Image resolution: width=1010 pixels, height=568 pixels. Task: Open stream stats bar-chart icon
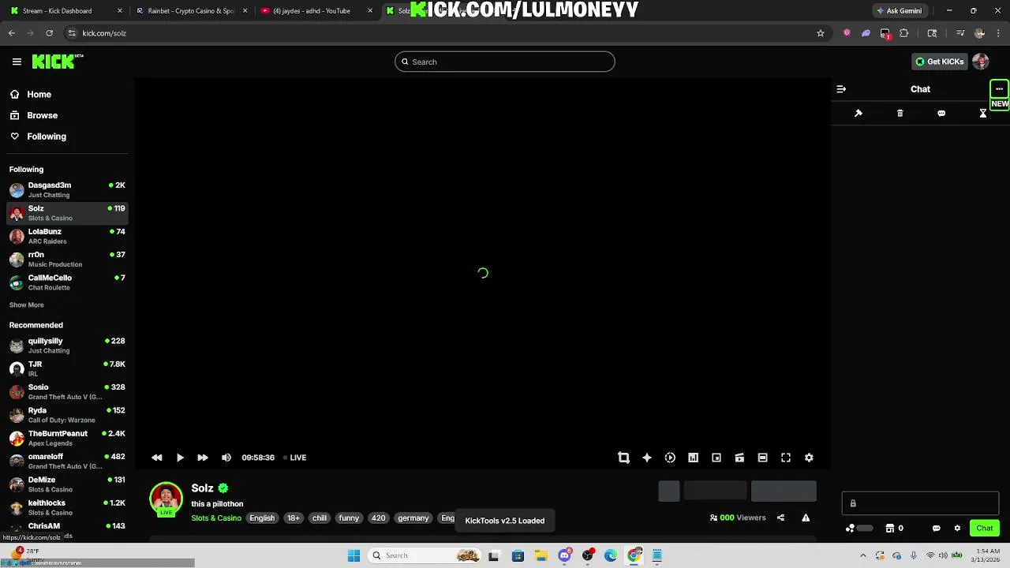tap(693, 458)
